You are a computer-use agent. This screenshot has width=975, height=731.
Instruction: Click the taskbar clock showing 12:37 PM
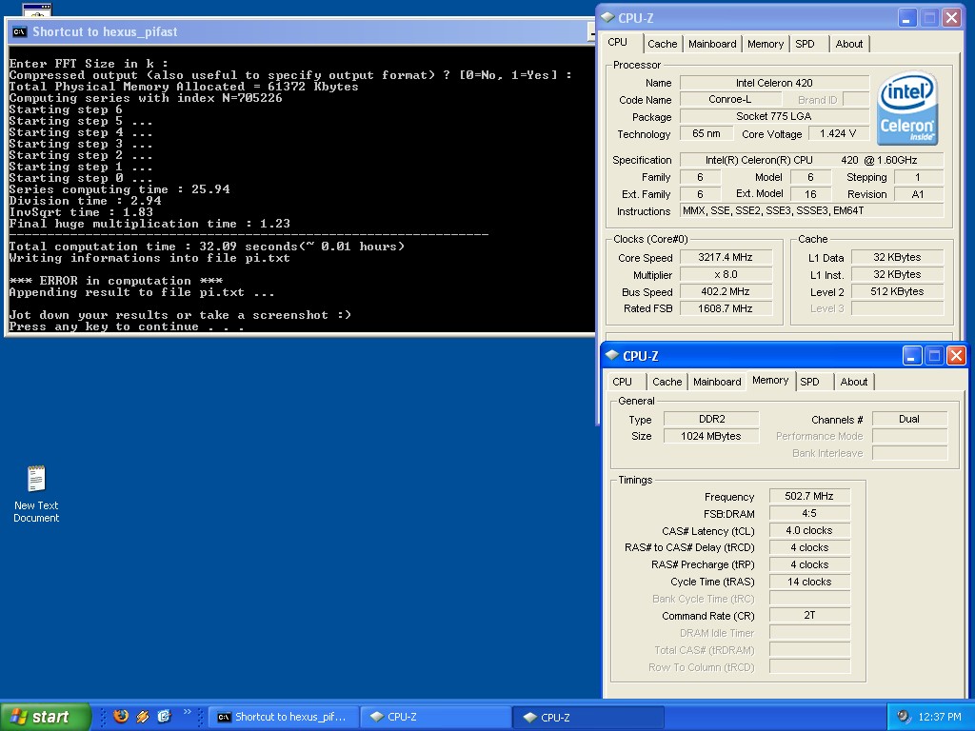[940, 717]
